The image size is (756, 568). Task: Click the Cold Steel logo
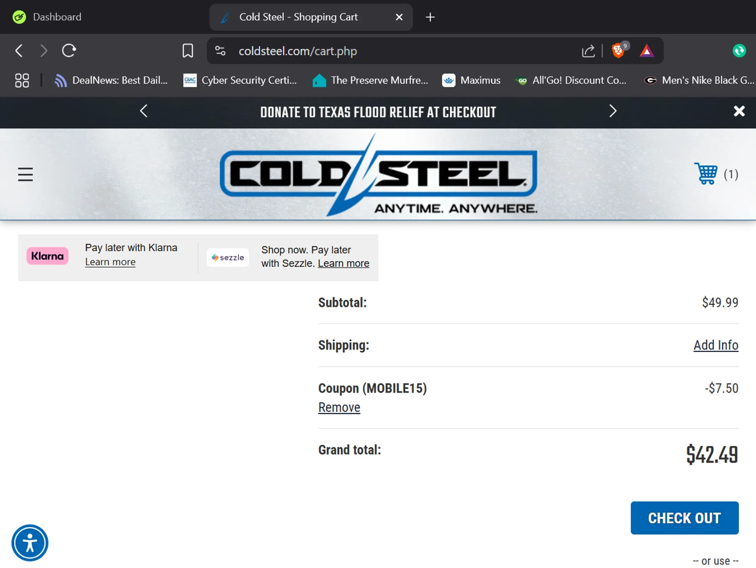coord(379,174)
